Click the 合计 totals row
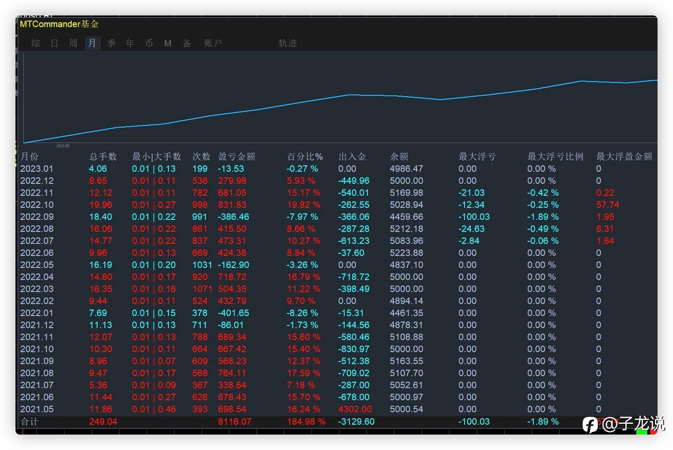Screen dimensions: 673x450 (x=30, y=422)
